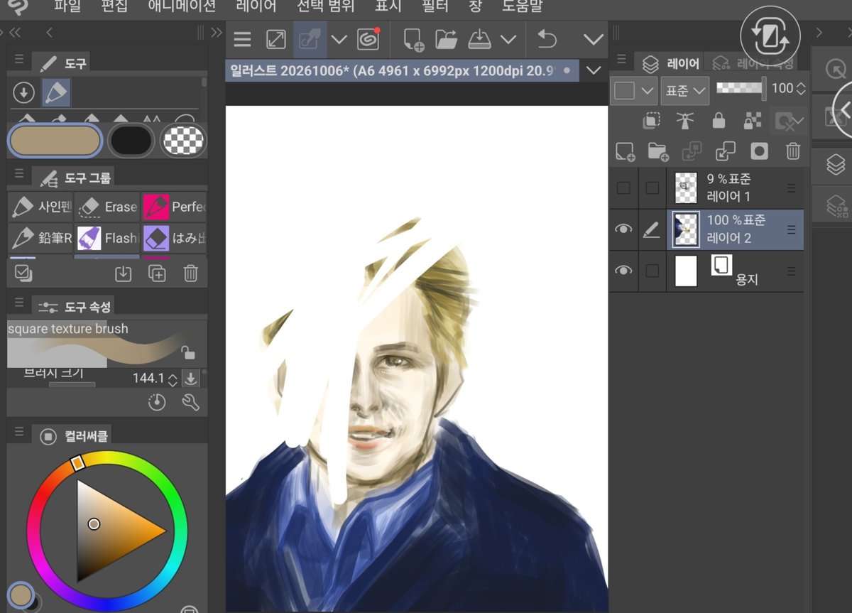Image resolution: width=852 pixels, height=613 pixels.
Task: Open the layer color dropdown
Action: [x=634, y=90]
